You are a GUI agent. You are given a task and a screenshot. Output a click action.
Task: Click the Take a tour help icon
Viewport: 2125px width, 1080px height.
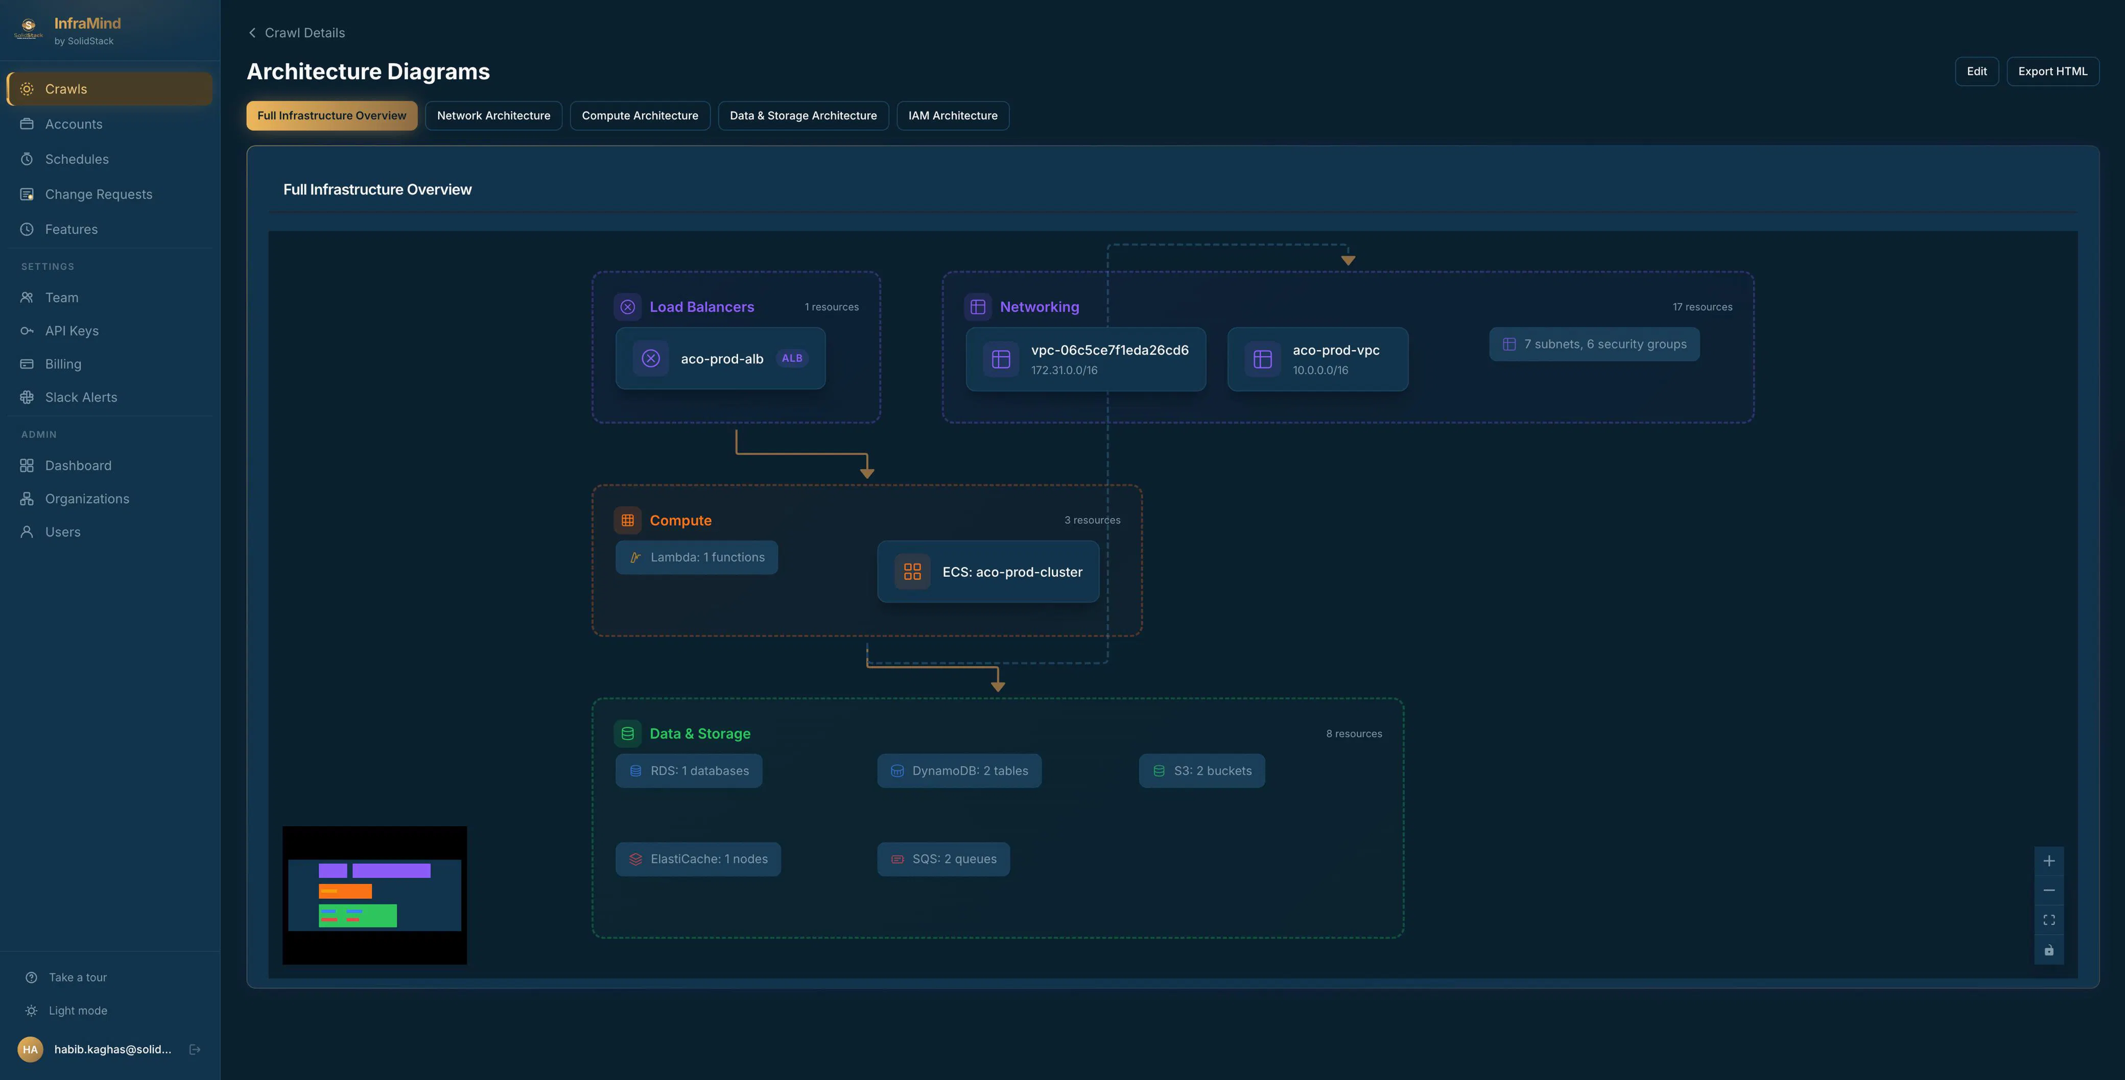click(31, 978)
